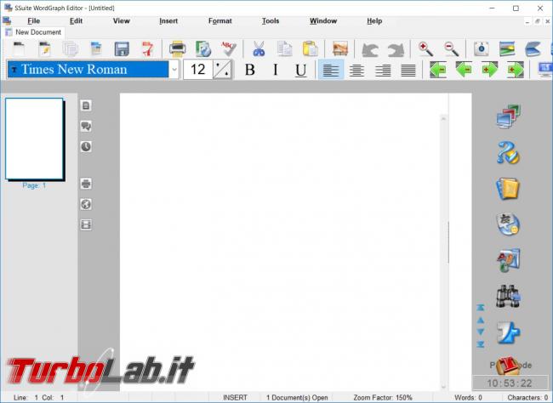
Task: Click the font size stepper arrows
Action: click(x=223, y=70)
